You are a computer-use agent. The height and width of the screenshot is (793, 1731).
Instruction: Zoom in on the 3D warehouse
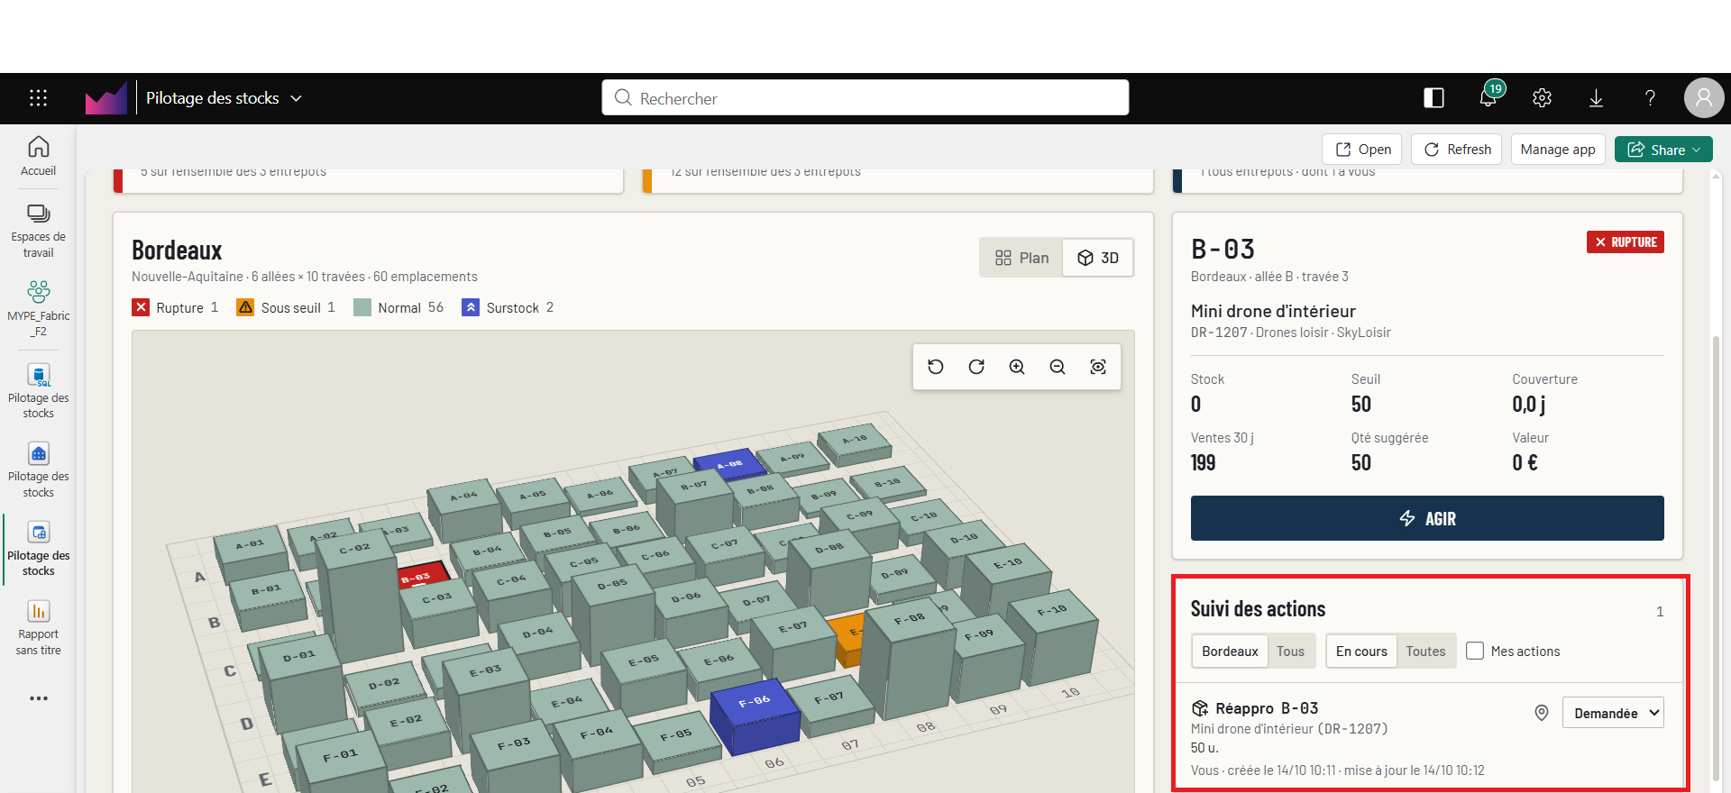[1017, 367]
